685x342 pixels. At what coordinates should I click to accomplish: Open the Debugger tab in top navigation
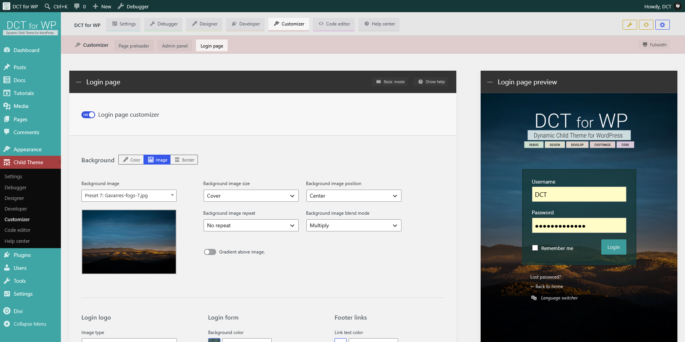(164, 24)
